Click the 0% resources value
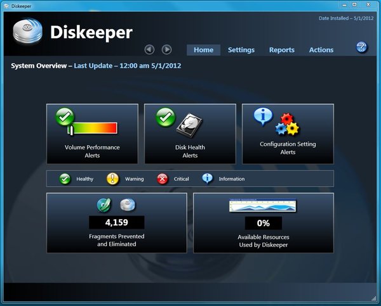Image resolution: width=381 pixels, height=306 pixels. pos(264,223)
